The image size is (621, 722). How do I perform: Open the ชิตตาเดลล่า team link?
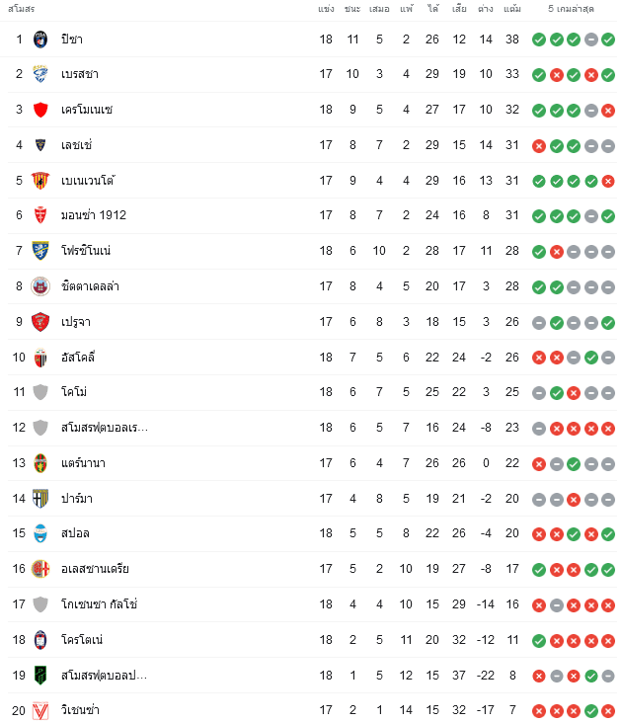(x=90, y=286)
